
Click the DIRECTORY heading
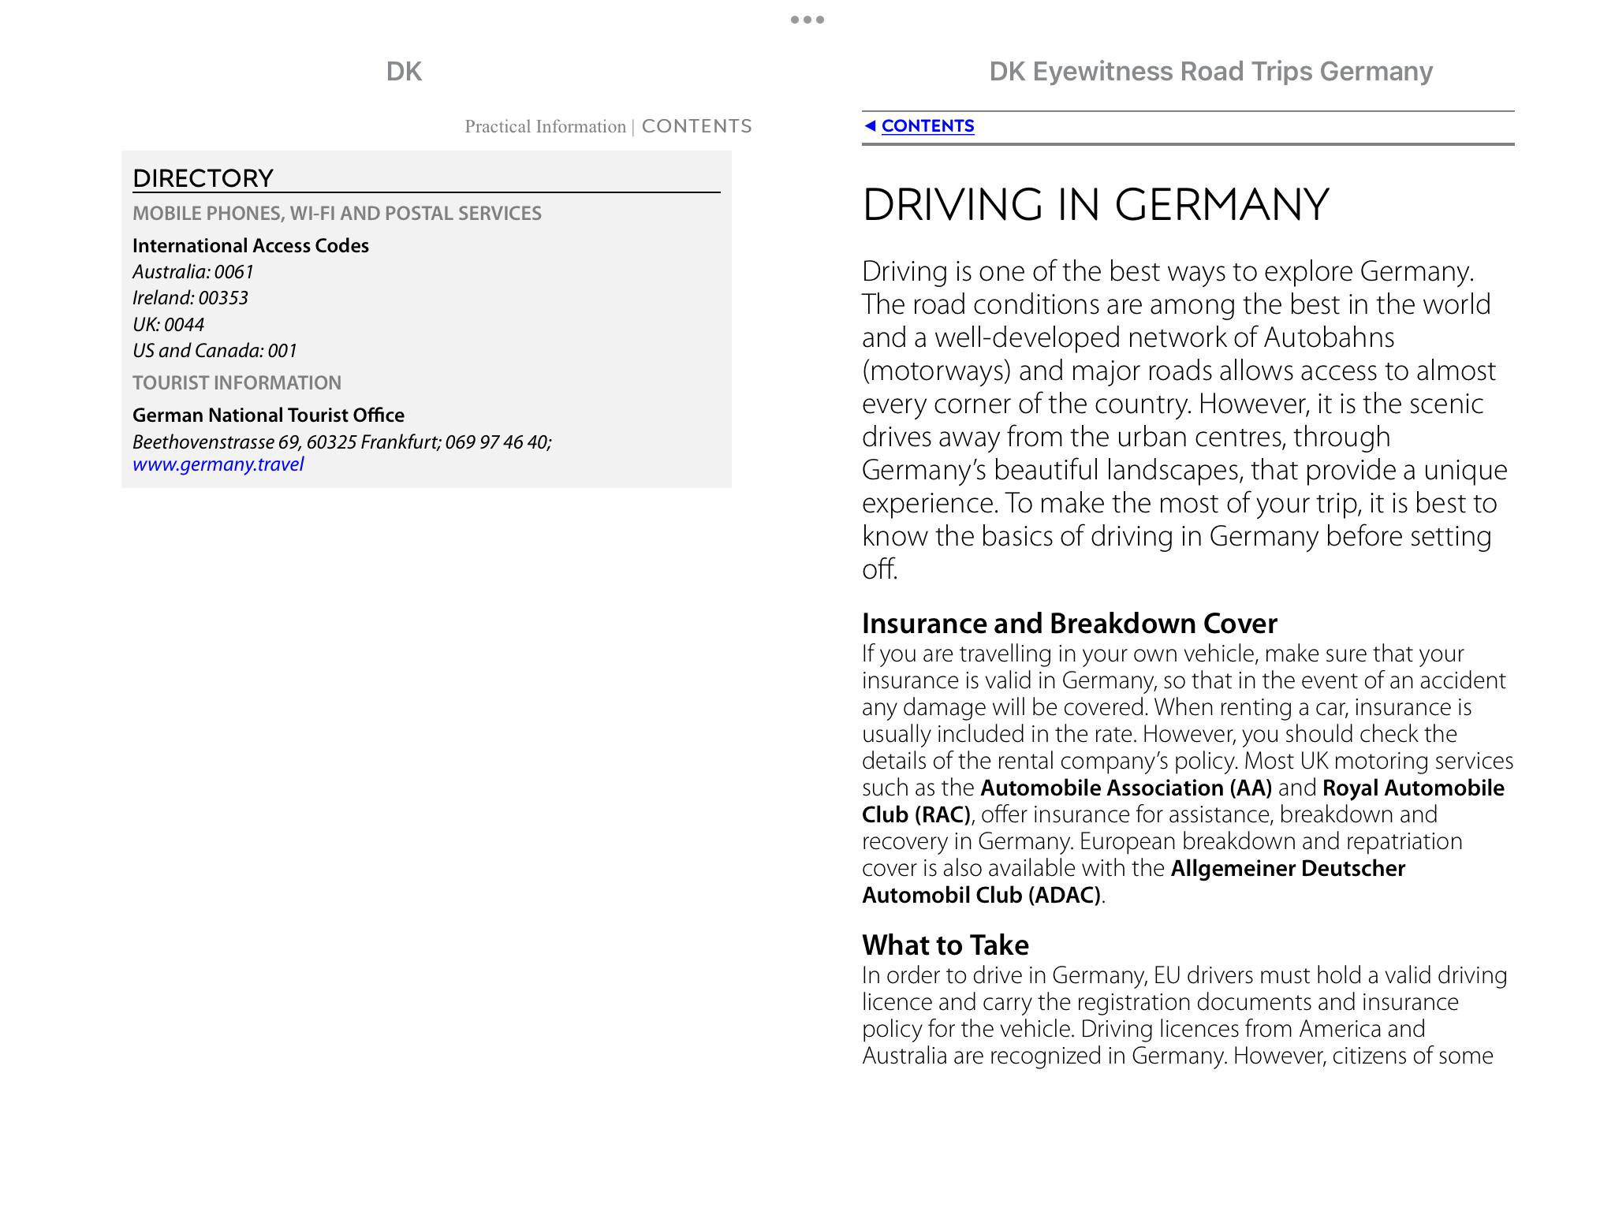203,178
